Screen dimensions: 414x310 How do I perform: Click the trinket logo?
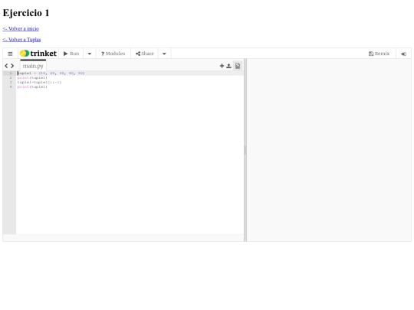click(38, 54)
